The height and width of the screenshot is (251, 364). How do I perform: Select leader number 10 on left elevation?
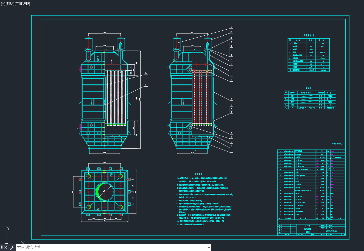tap(146, 73)
